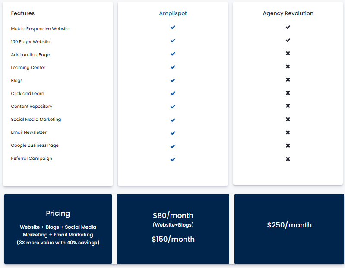This screenshot has width=345, height=268.
Task: Click Amplispot's Referral Campaign checkmark
Action: pyautogui.click(x=173, y=159)
